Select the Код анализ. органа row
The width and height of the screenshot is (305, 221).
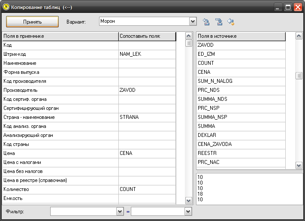click(60, 127)
